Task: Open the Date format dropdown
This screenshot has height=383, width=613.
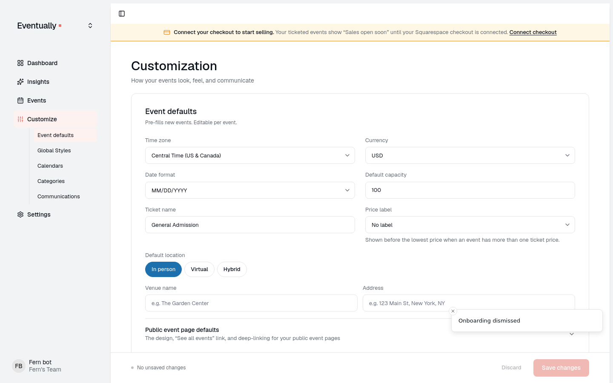Action: 250,190
